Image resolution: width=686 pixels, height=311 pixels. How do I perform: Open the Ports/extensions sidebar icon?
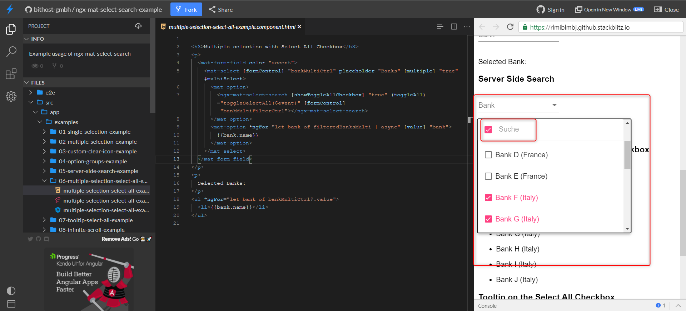click(11, 74)
